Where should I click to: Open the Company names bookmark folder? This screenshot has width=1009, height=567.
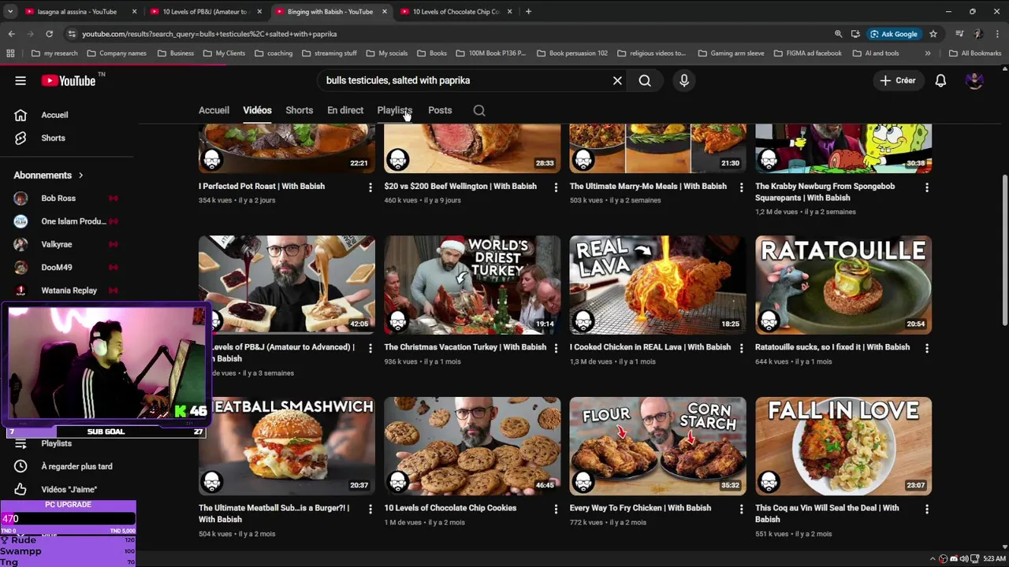(x=117, y=54)
